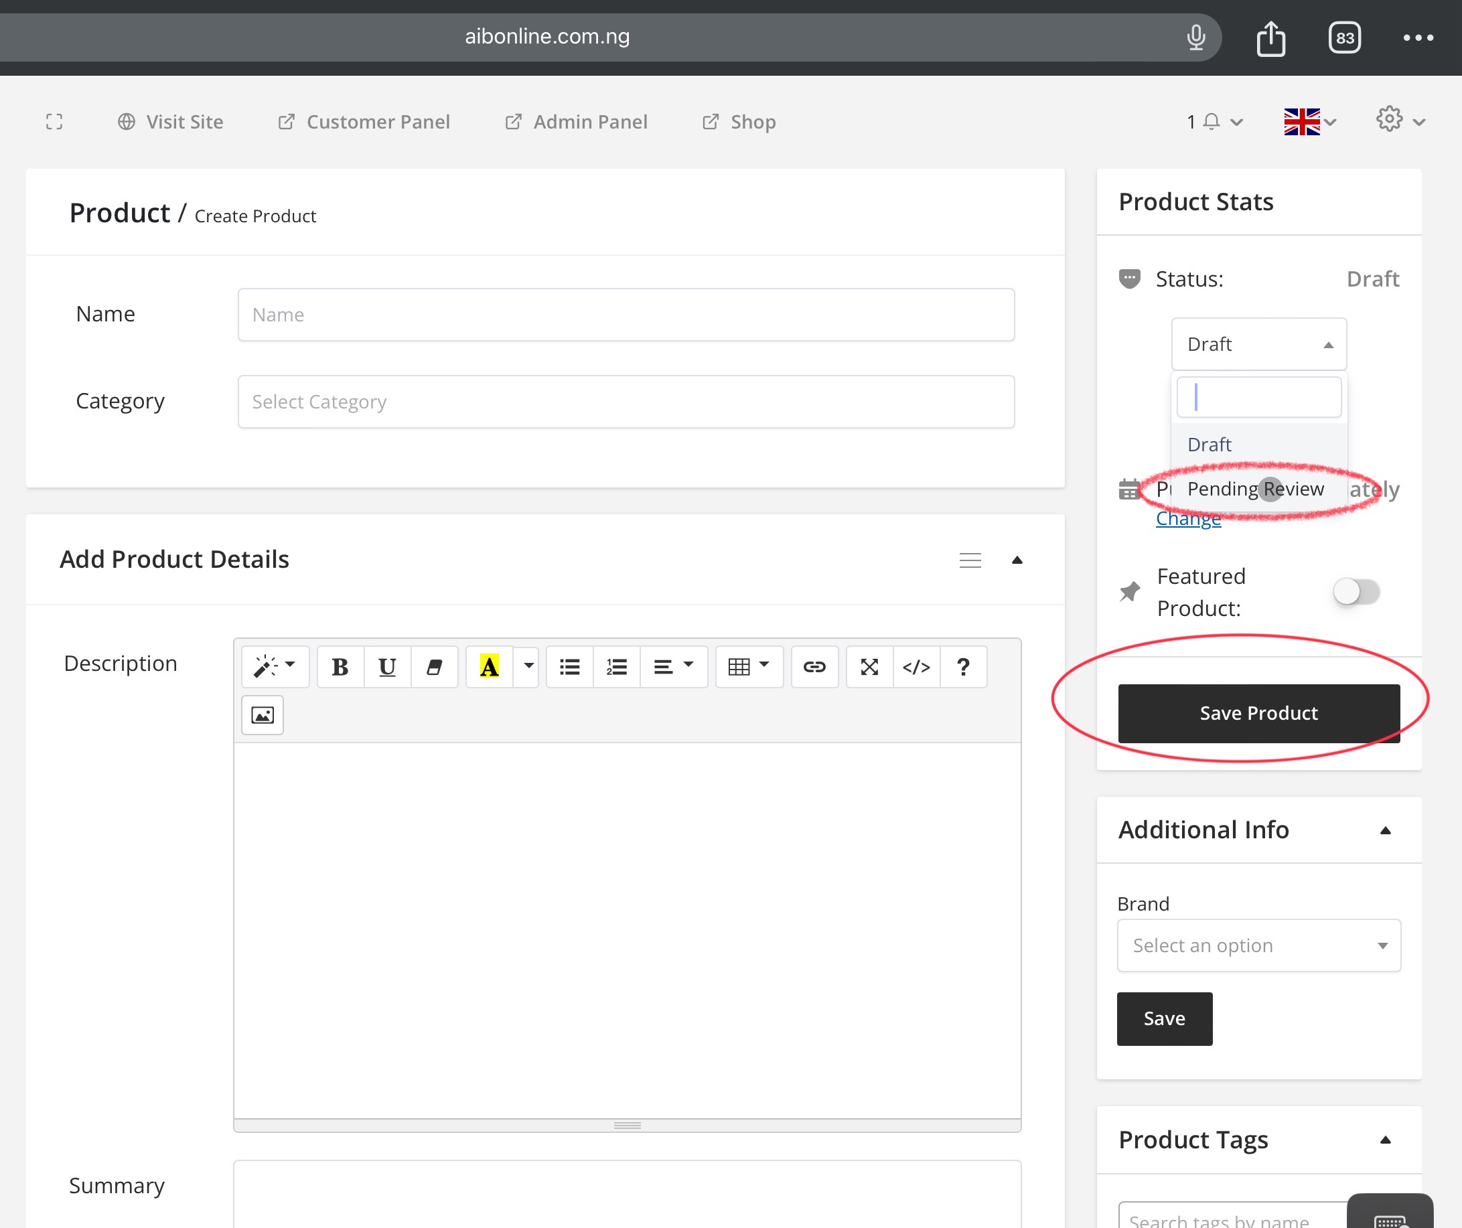Collapse the Product Tags panel
The width and height of the screenshot is (1462, 1228).
point(1386,1140)
